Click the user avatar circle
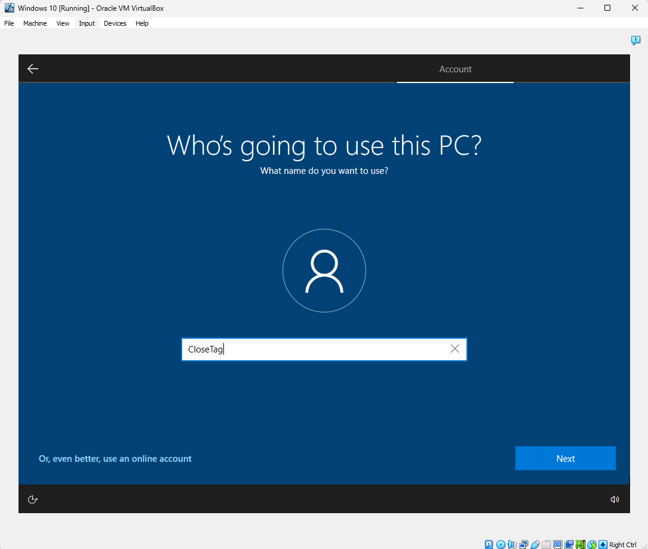The image size is (648, 549). pyautogui.click(x=324, y=271)
